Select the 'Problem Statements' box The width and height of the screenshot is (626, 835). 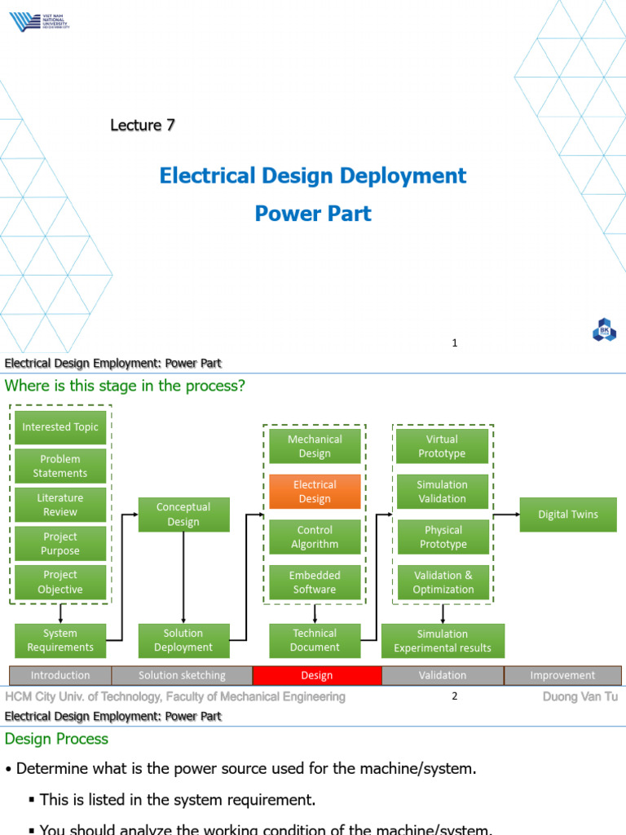[x=60, y=466]
